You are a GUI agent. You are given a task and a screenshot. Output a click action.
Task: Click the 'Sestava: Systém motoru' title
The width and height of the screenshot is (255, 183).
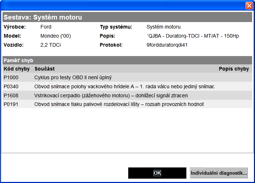[x=43, y=17]
